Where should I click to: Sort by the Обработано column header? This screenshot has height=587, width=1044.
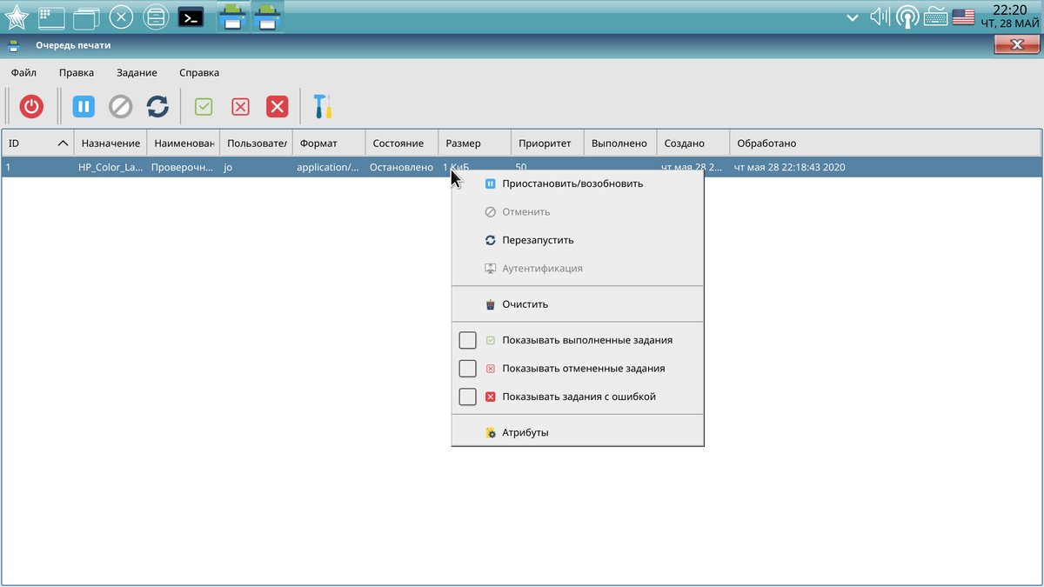coord(886,143)
